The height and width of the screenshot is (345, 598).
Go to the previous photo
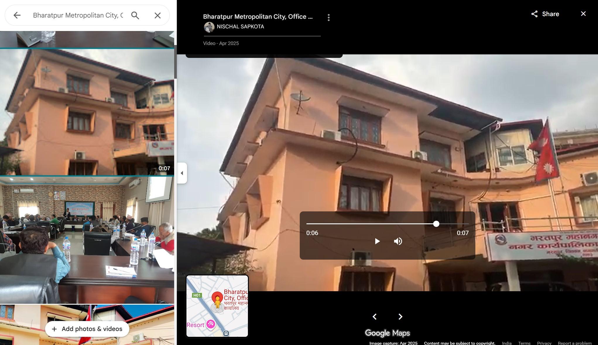click(374, 317)
